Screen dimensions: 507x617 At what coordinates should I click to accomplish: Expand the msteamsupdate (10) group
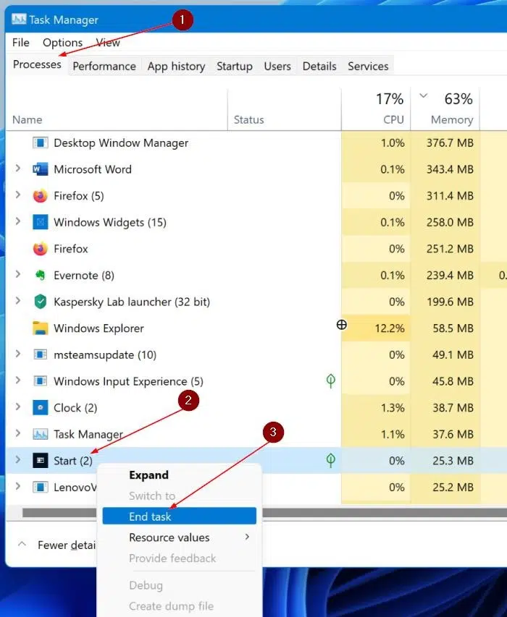pos(17,354)
